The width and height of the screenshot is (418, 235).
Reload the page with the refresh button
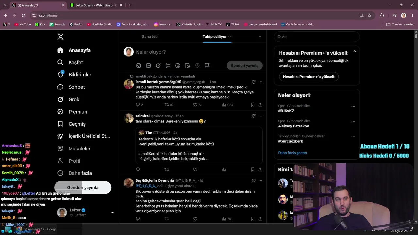coord(23,15)
